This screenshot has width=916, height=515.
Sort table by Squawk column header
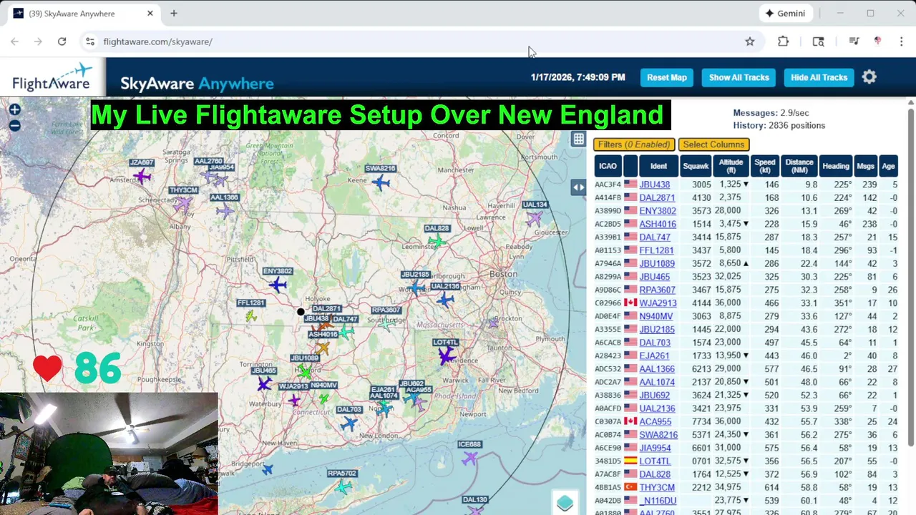(696, 166)
